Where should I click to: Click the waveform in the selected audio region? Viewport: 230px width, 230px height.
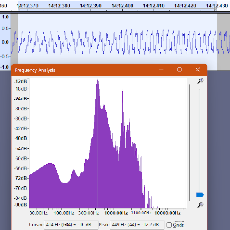click(x=117, y=42)
